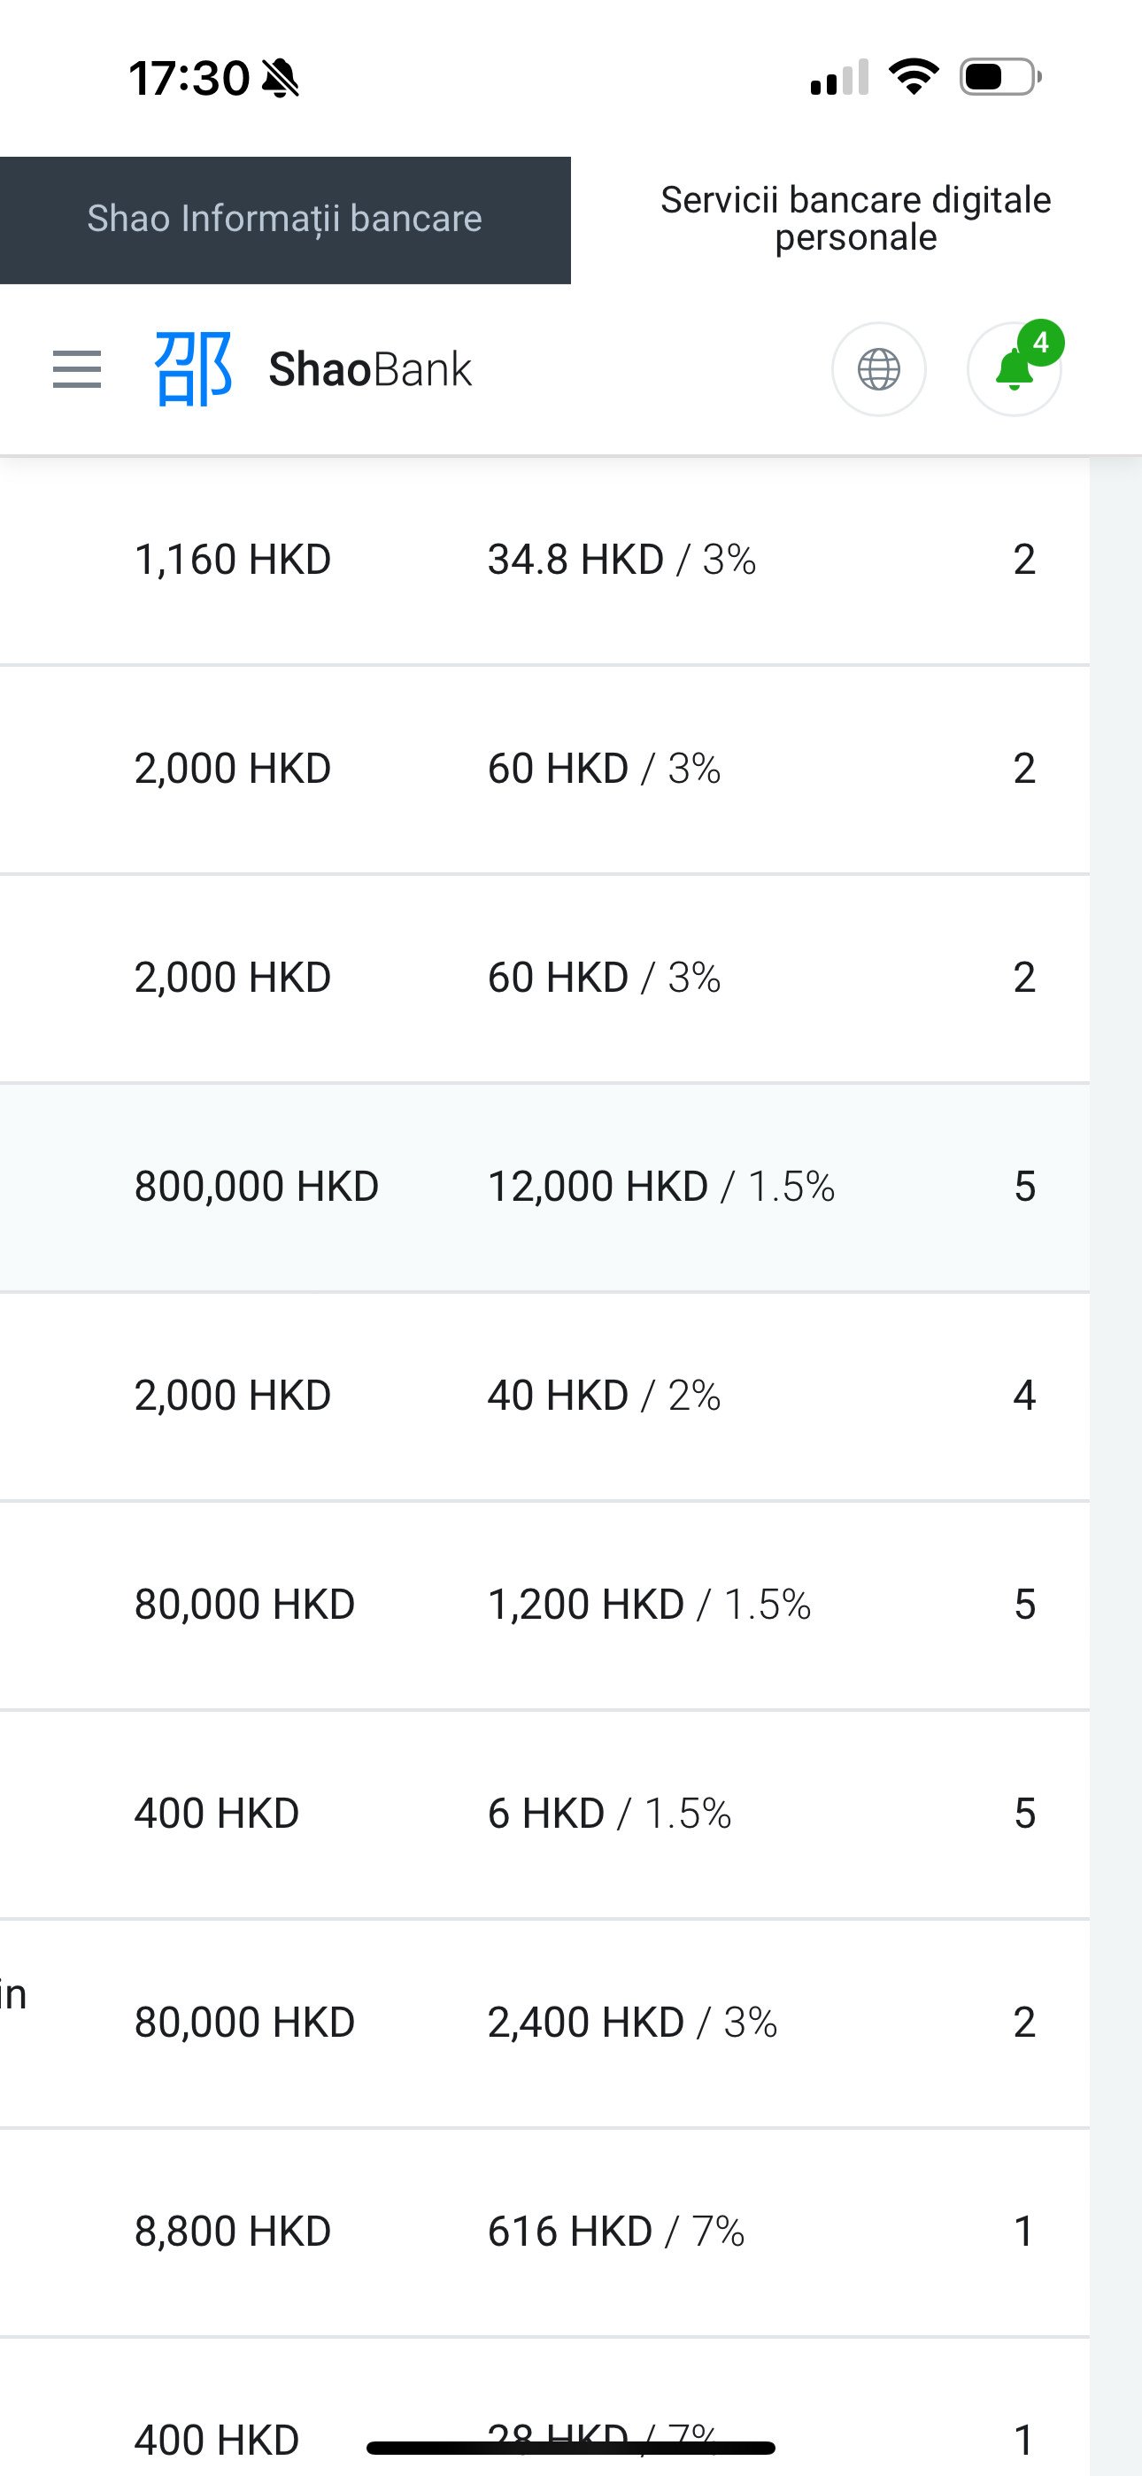1142x2476 pixels.
Task: Select Servicii bancare digitale personale tab
Action: pos(855,219)
